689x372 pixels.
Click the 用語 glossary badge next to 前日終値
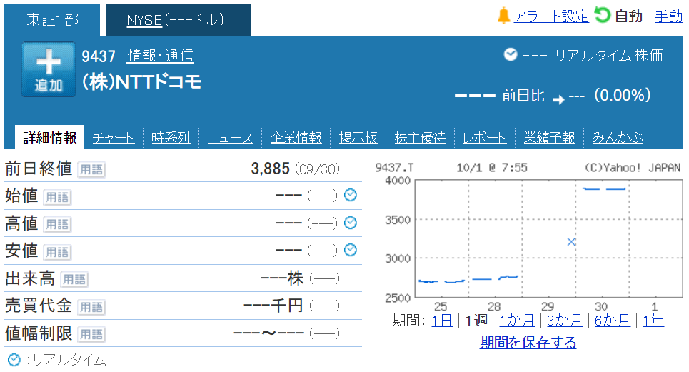click(91, 169)
